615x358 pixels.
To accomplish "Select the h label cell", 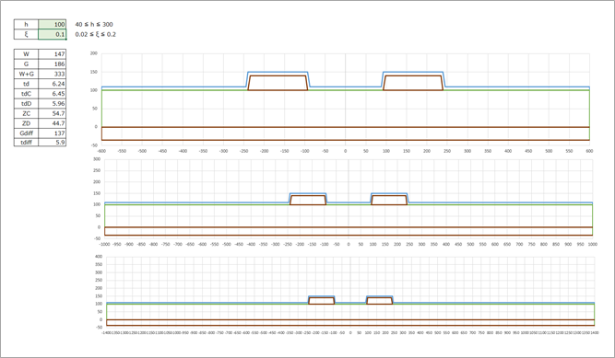I will (x=27, y=24).
